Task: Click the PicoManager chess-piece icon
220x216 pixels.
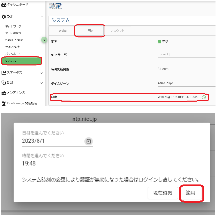Action: click(x=4, y=103)
